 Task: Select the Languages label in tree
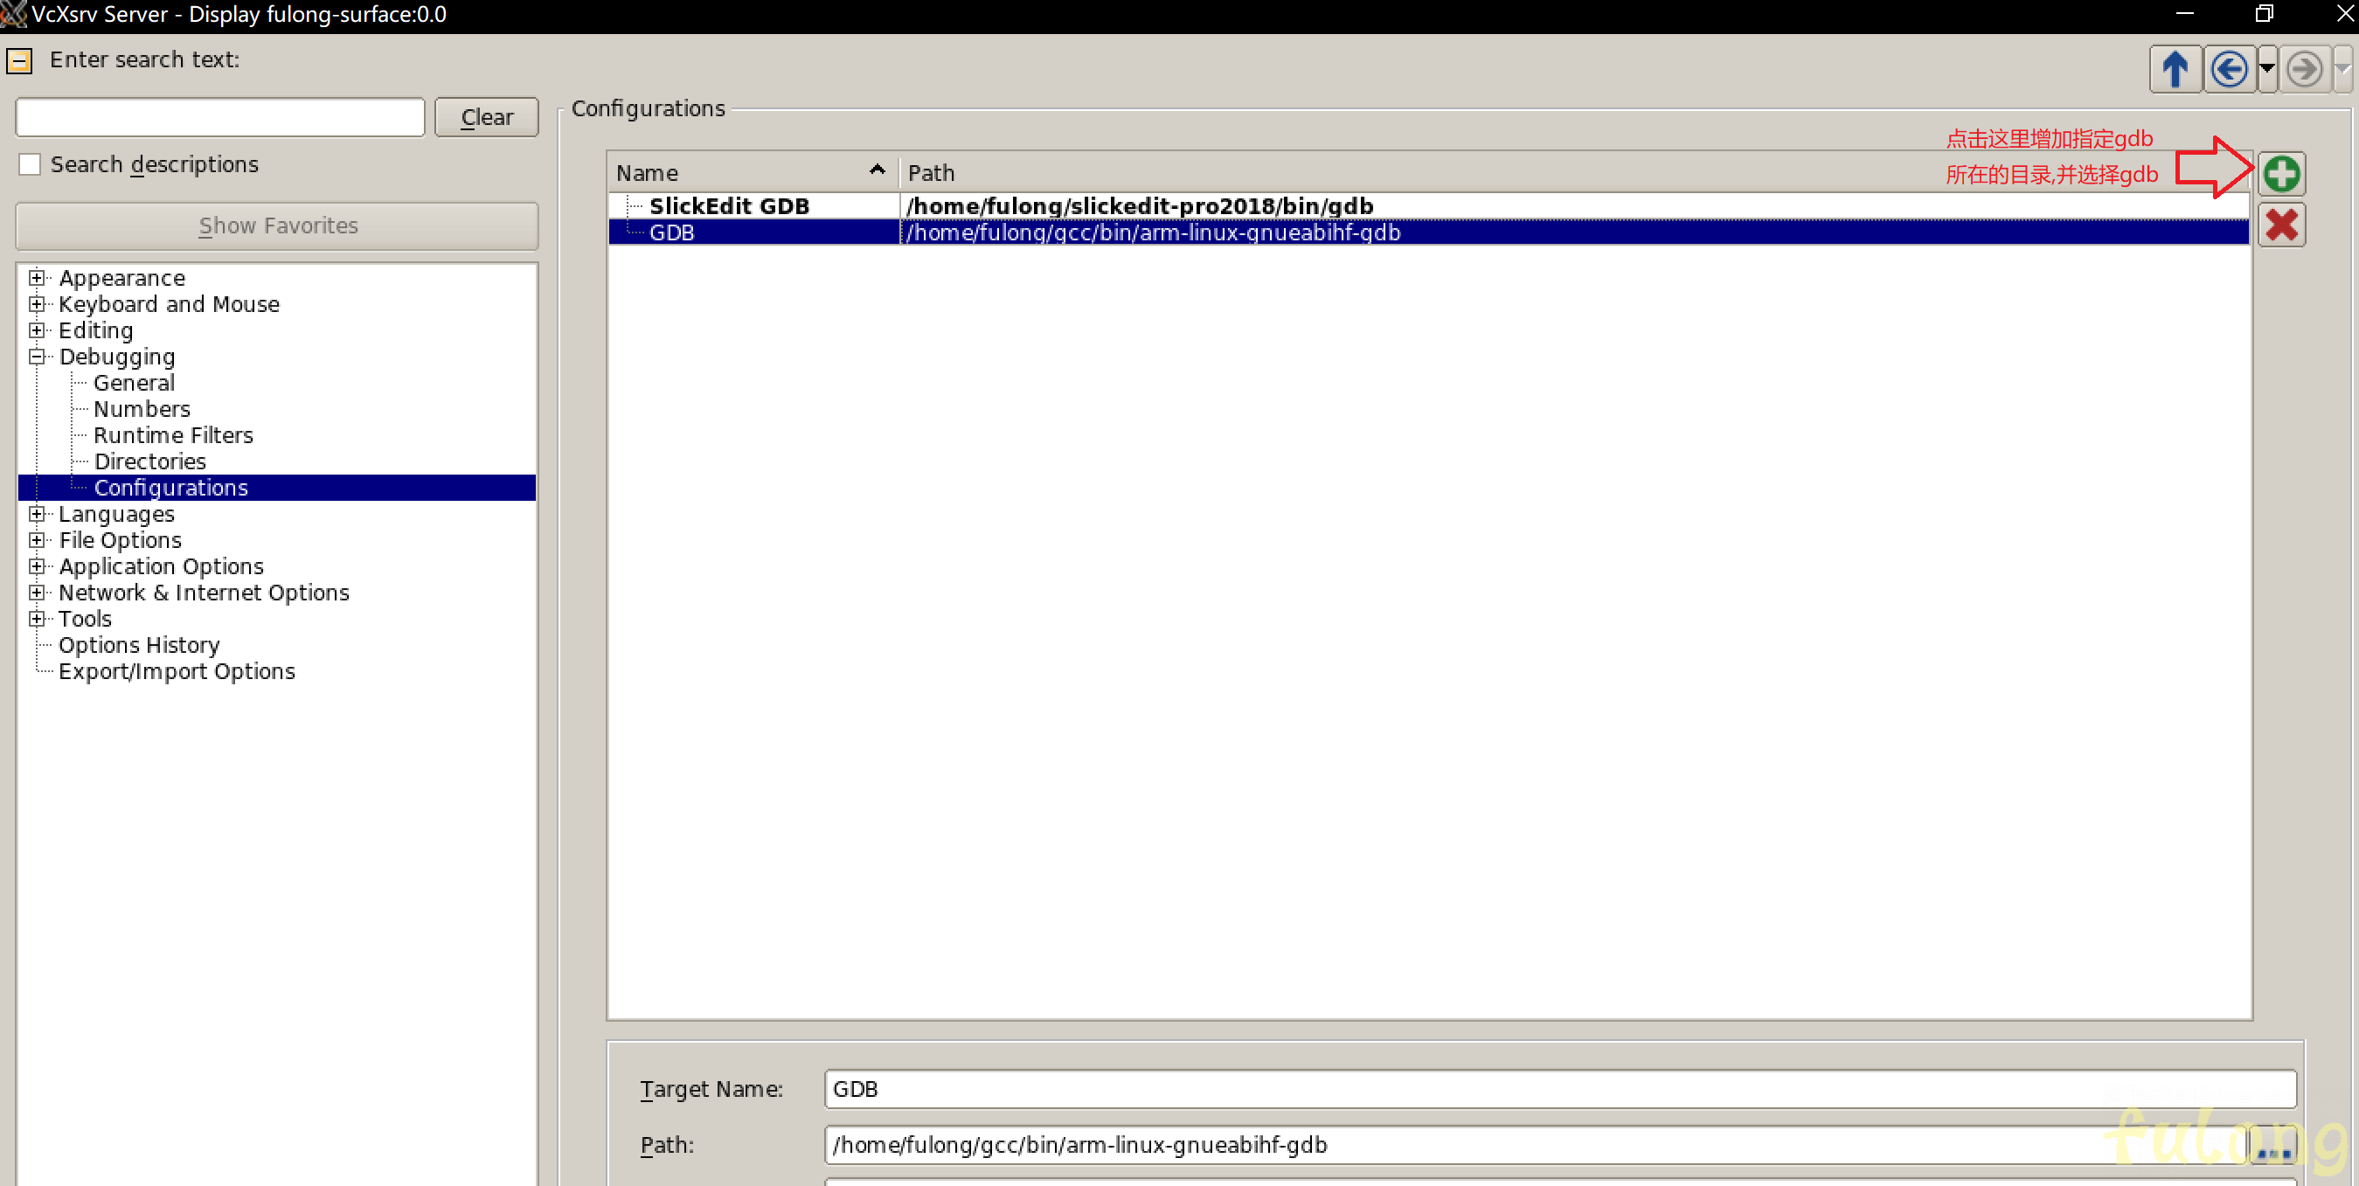116,515
